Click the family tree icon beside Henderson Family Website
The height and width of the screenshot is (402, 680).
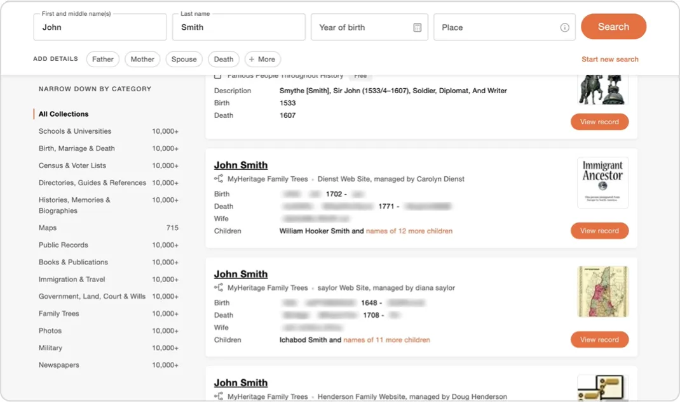(219, 396)
